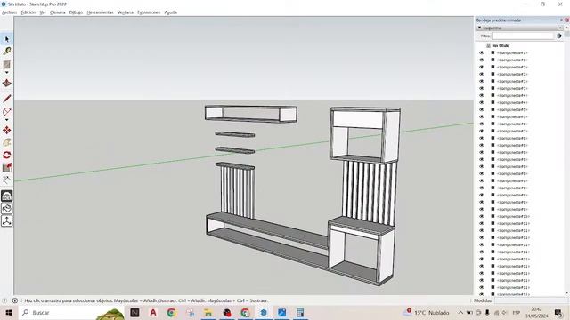Image resolution: width=570 pixels, height=320 pixels.
Task: Open the arc types dropdown arrow
Action: click(6, 120)
